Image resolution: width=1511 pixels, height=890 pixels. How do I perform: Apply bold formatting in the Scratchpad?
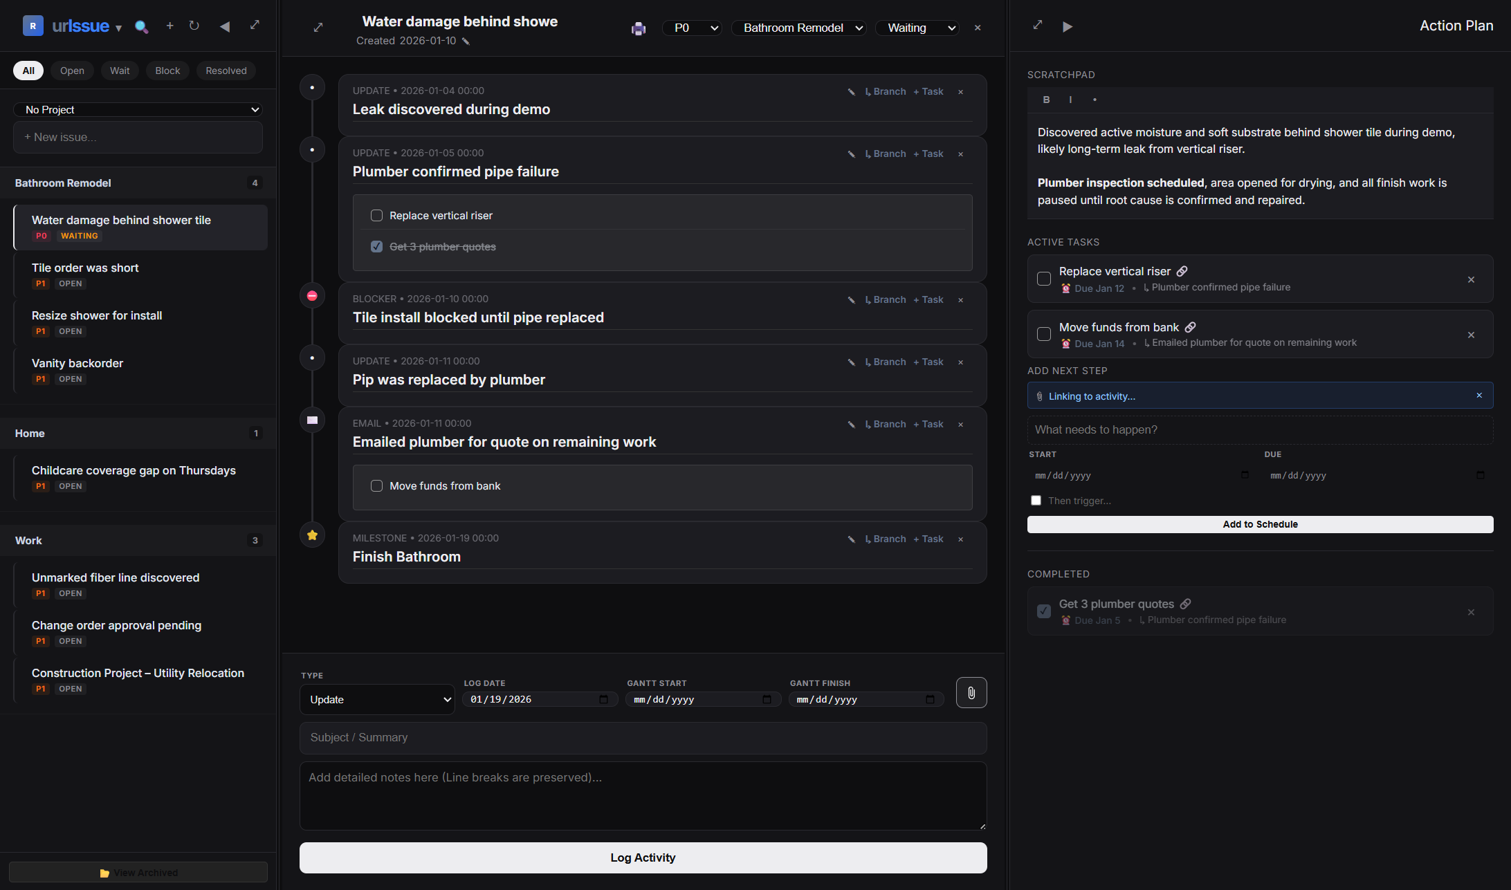click(1046, 100)
